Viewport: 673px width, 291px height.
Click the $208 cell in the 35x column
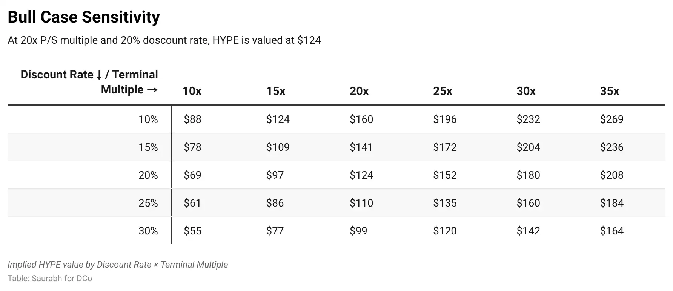click(612, 175)
